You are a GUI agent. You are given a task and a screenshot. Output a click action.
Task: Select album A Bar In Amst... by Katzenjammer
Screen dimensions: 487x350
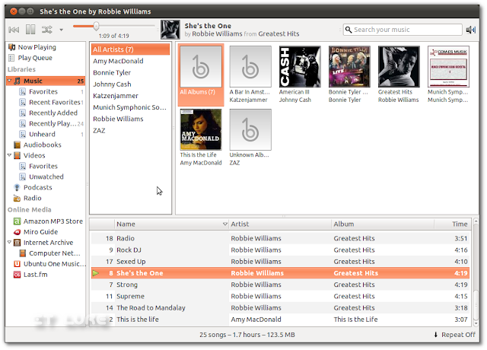pos(250,75)
